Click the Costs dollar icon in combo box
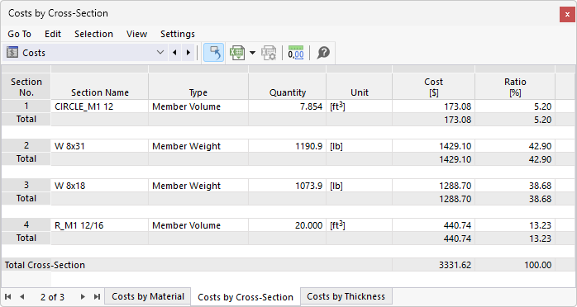 12,53
